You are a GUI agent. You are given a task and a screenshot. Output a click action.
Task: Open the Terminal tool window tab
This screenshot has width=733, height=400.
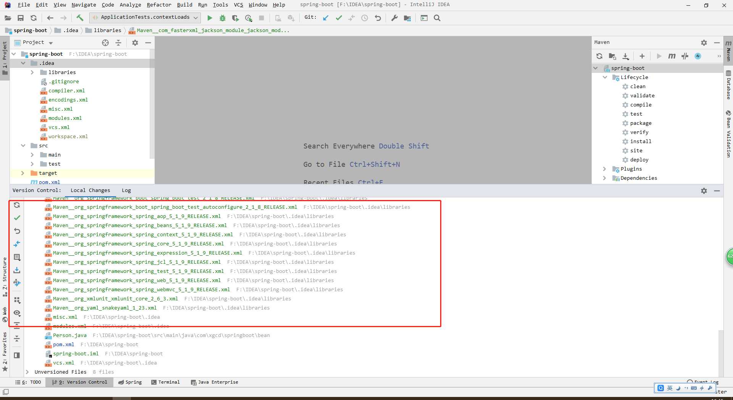click(165, 382)
